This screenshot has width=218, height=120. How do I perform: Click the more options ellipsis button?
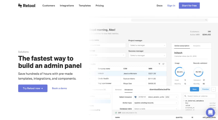(214, 89)
